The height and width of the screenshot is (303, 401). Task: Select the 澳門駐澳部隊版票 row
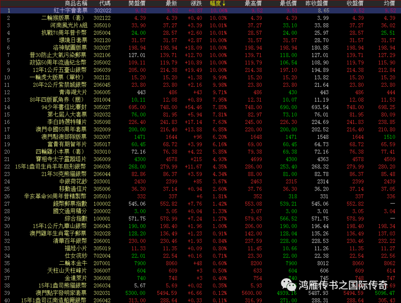click(x=200, y=137)
